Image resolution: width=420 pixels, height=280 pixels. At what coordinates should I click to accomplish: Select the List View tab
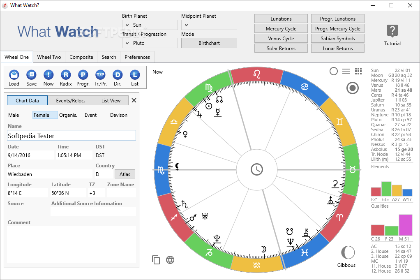[111, 100]
